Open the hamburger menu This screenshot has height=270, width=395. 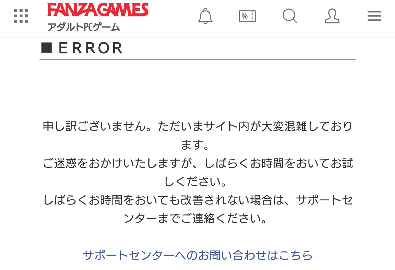[374, 16]
